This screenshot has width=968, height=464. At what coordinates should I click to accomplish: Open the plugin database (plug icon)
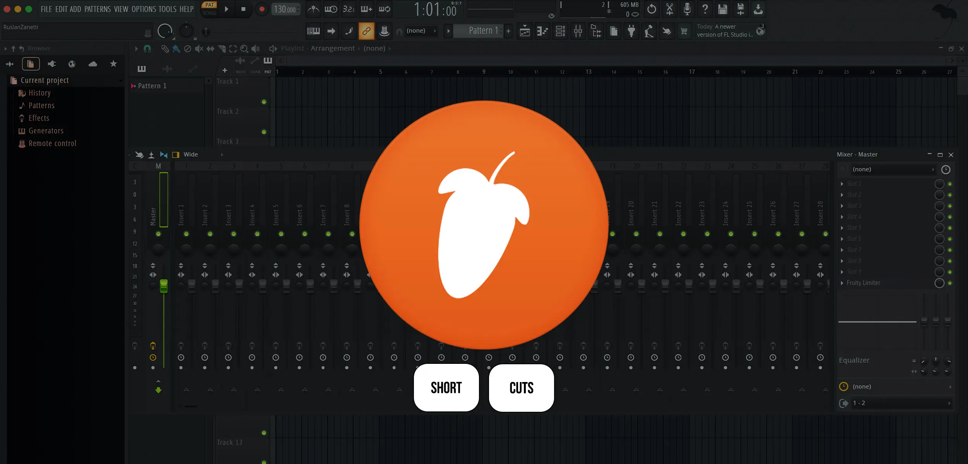click(632, 31)
